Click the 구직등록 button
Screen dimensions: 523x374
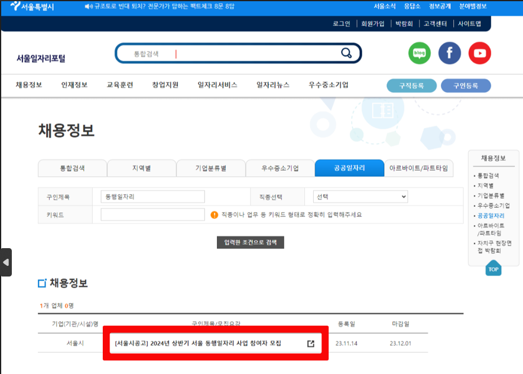(x=411, y=86)
